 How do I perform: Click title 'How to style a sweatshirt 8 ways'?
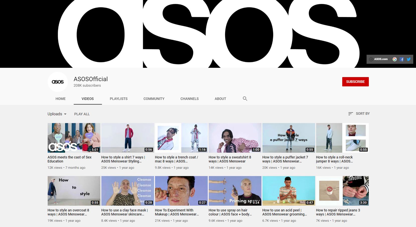tap(230, 159)
